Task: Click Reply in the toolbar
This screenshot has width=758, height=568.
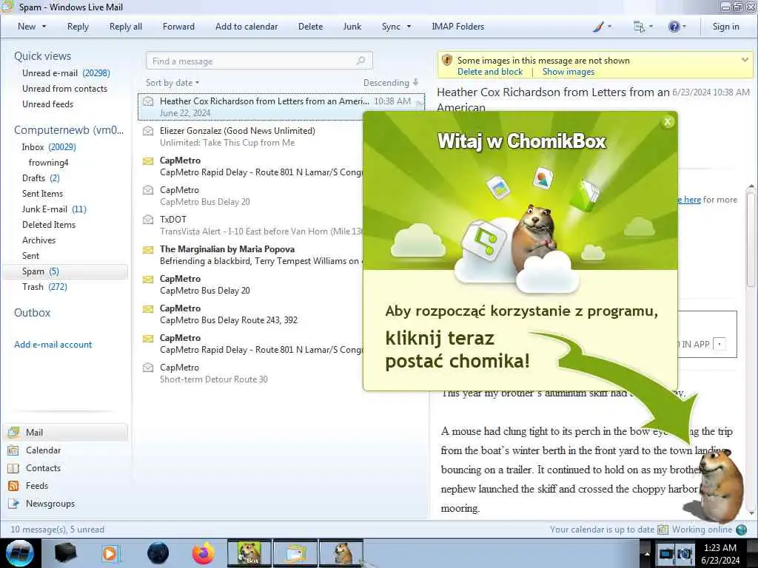Action: click(78, 27)
